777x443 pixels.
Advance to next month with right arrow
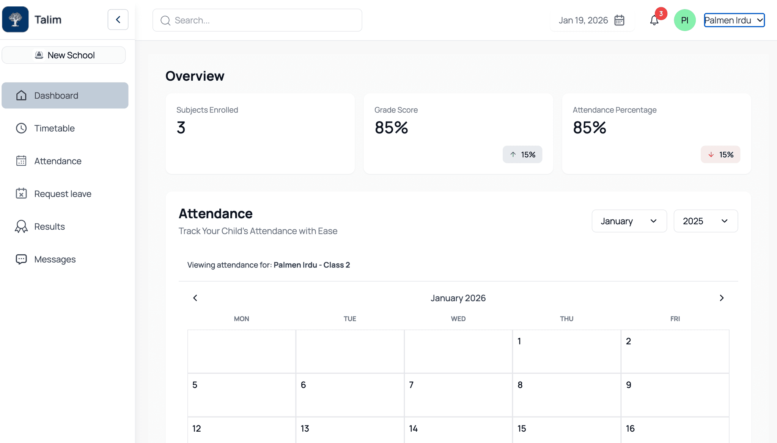point(722,298)
